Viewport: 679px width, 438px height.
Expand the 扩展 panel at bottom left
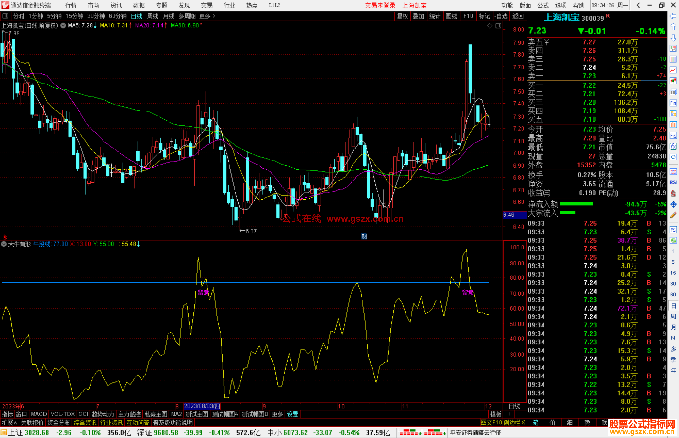(9, 423)
